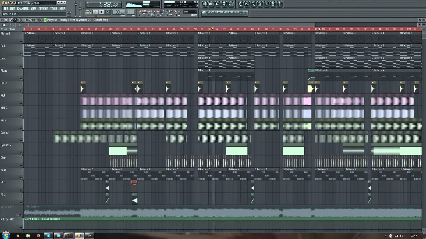Open the Piano Roll view icon
This screenshot has height=239, width=426.
[218, 4]
